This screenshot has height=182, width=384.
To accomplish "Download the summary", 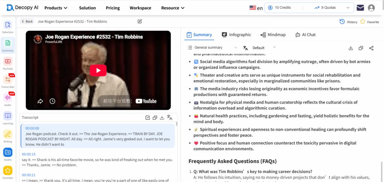I will pyautogui.click(x=351, y=48).
